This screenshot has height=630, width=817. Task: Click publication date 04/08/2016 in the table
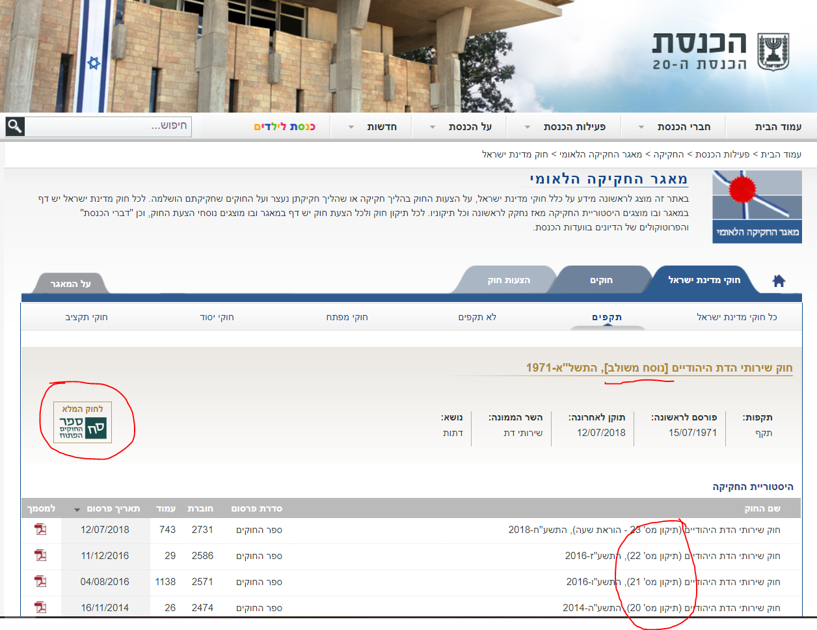pos(105,582)
